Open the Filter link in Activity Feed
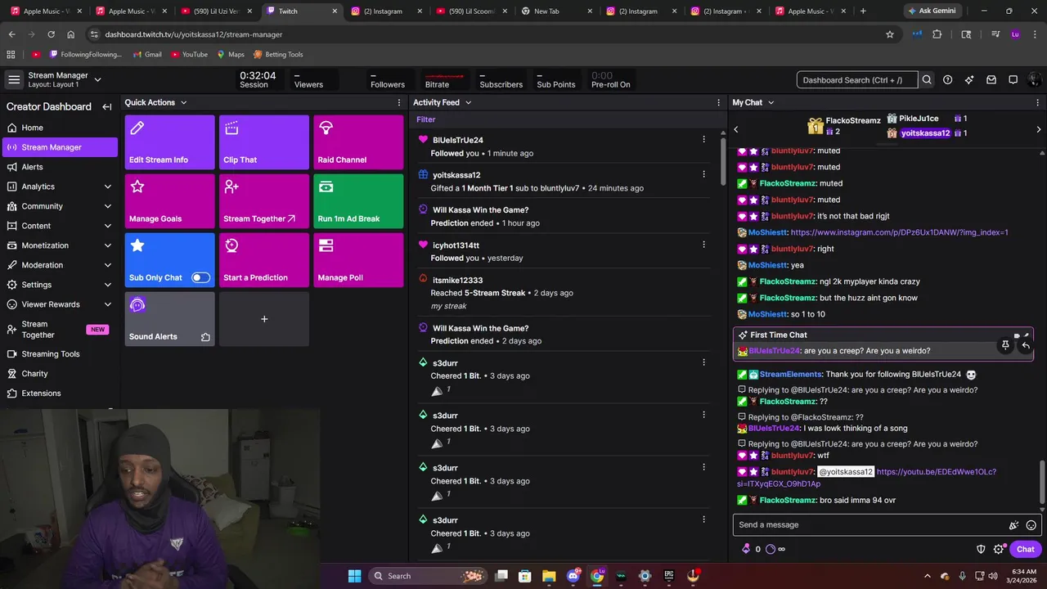This screenshot has height=589, width=1047. point(426,119)
